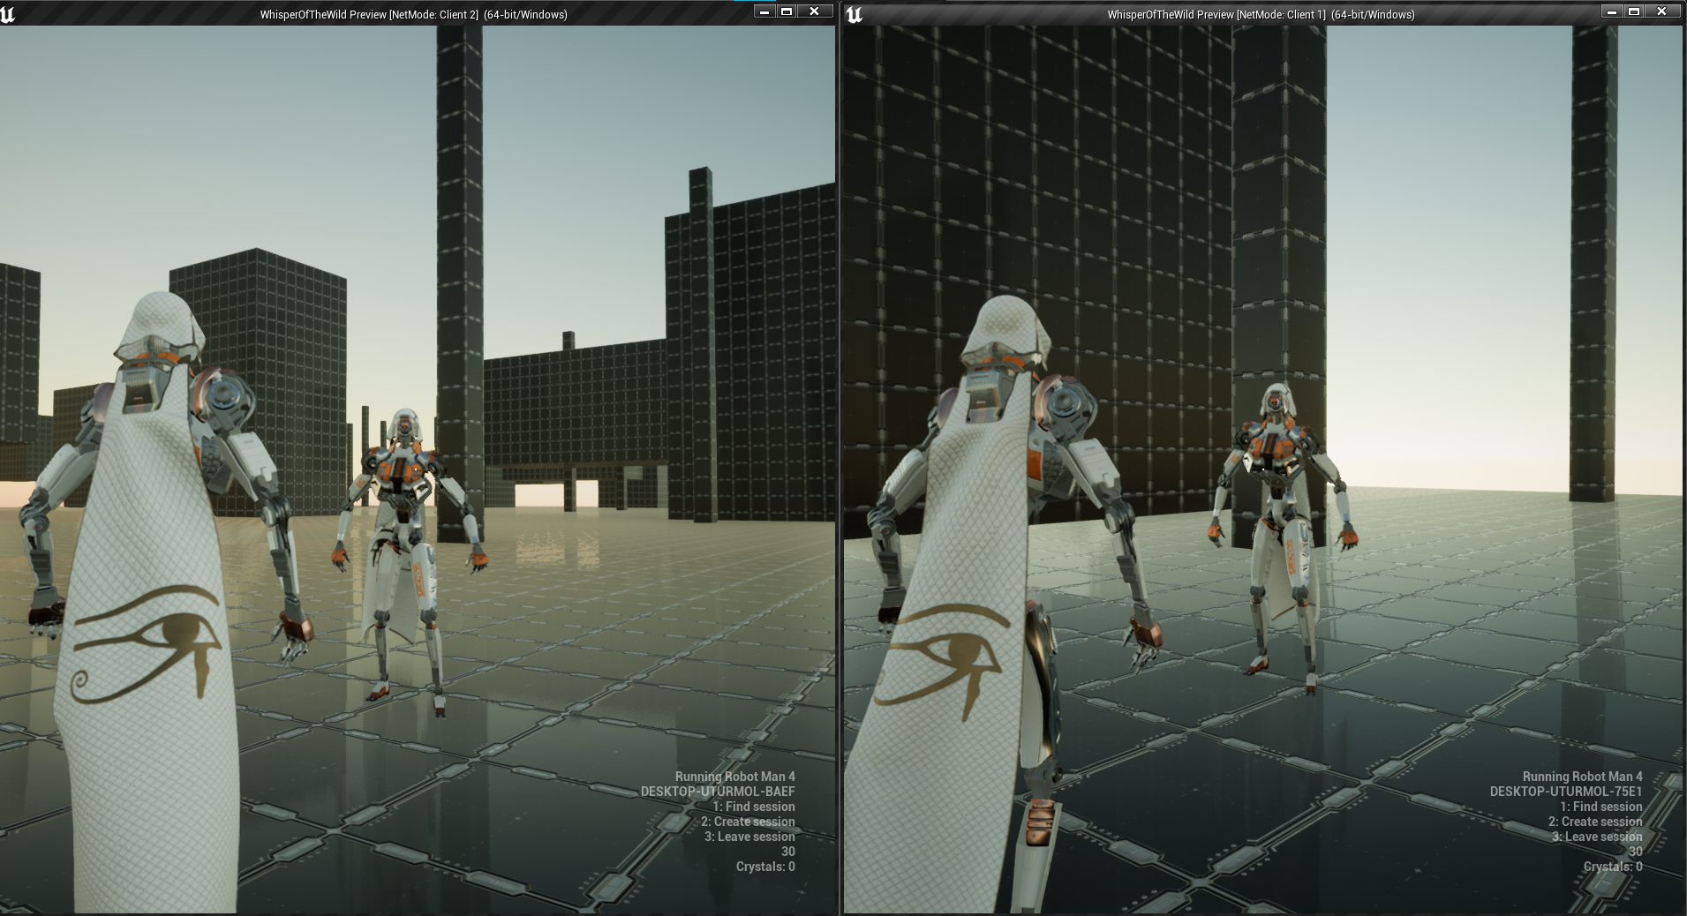The width and height of the screenshot is (1687, 916).
Task: Close the Client 1 preview window
Action: [x=1662, y=11]
